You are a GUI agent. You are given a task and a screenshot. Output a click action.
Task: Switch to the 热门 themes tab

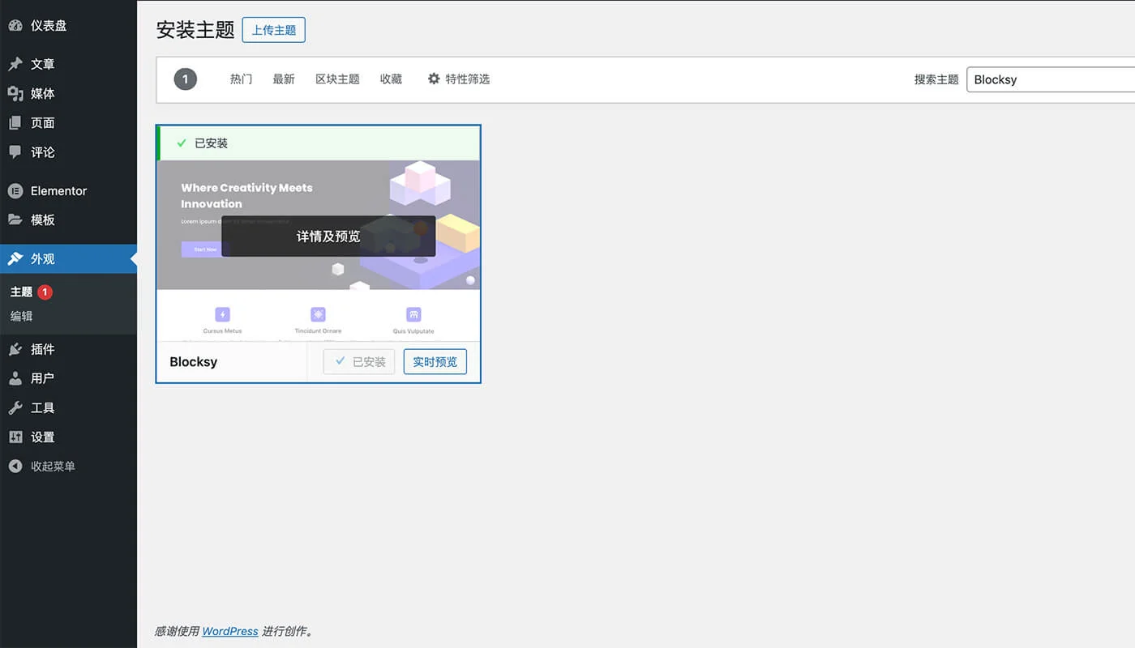coord(240,79)
